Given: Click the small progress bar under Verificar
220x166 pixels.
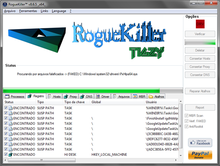Looking at the screenshot, I should (200, 42).
